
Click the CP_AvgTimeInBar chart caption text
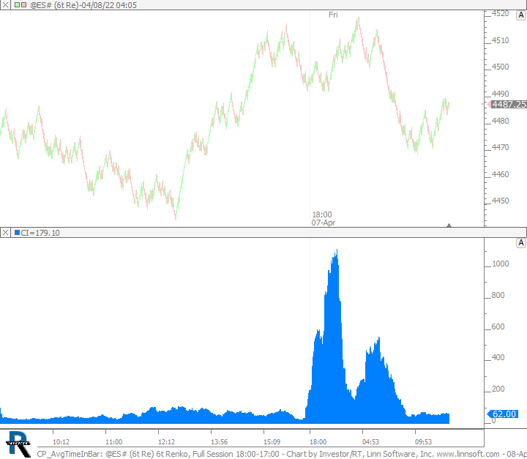pos(70,454)
